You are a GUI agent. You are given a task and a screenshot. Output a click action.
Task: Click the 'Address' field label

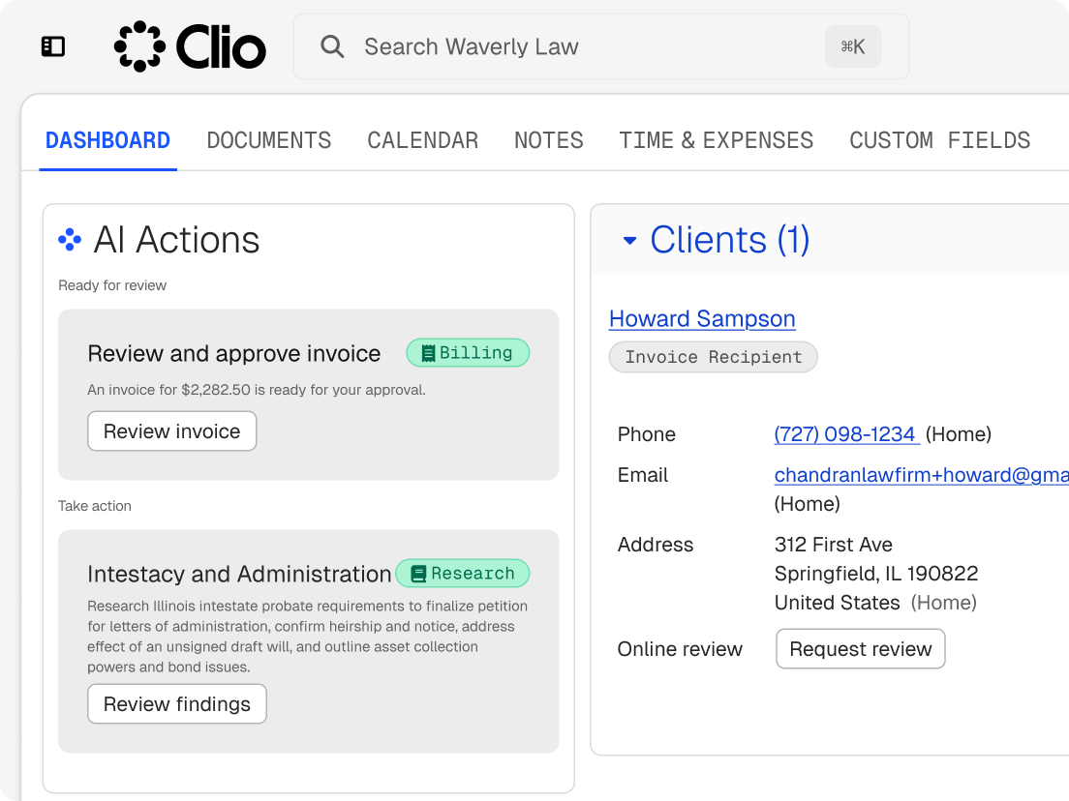tap(656, 545)
